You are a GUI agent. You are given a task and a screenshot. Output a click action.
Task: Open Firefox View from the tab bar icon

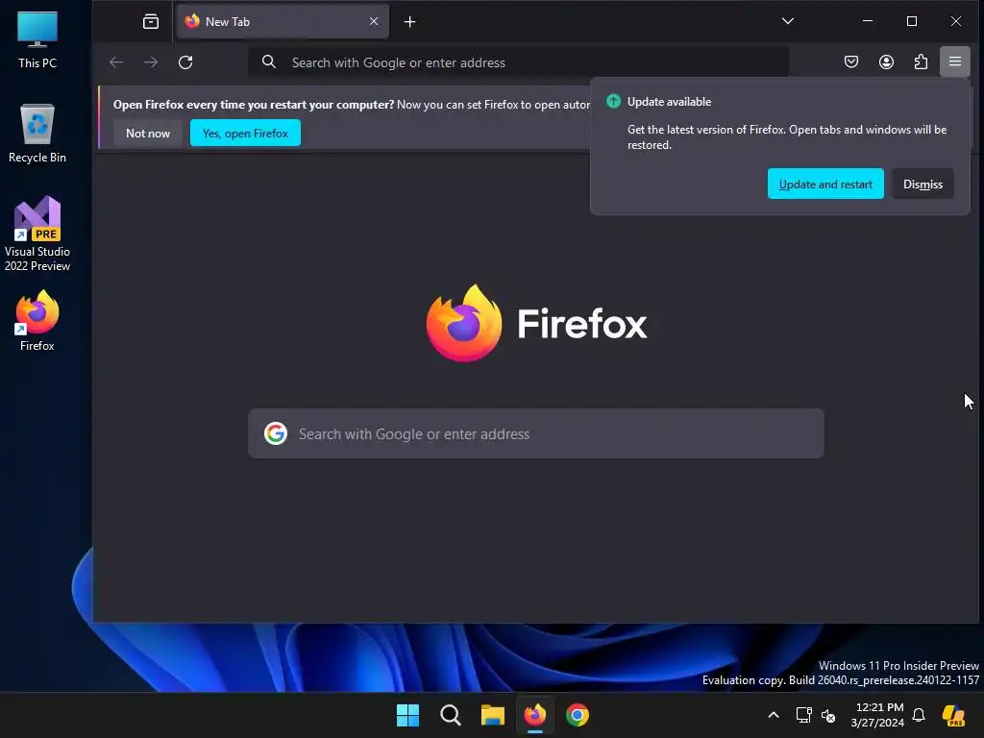pyautogui.click(x=151, y=21)
